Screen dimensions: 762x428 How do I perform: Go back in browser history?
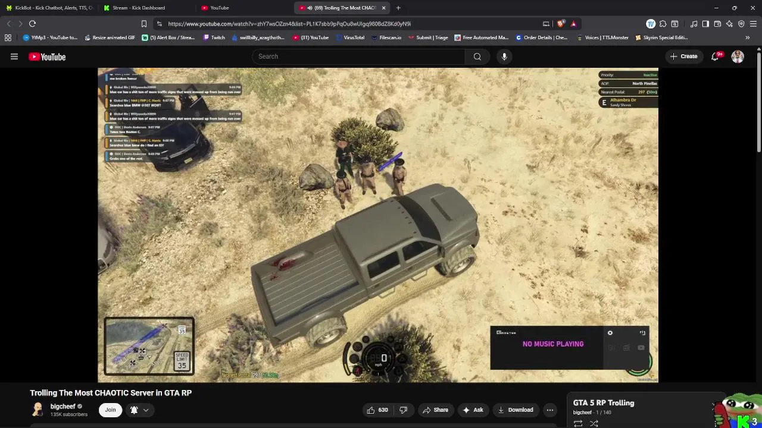click(8, 24)
